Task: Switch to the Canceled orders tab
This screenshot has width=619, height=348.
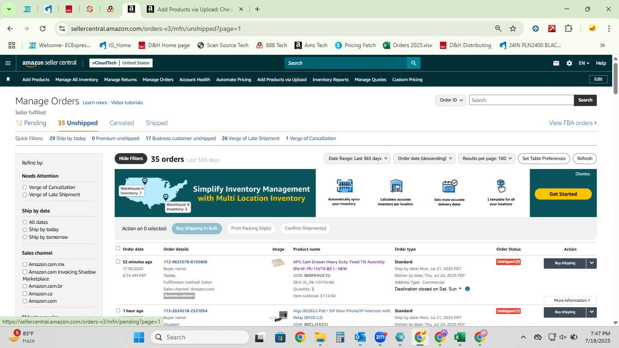Action: pyautogui.click(x=122, y=123)
